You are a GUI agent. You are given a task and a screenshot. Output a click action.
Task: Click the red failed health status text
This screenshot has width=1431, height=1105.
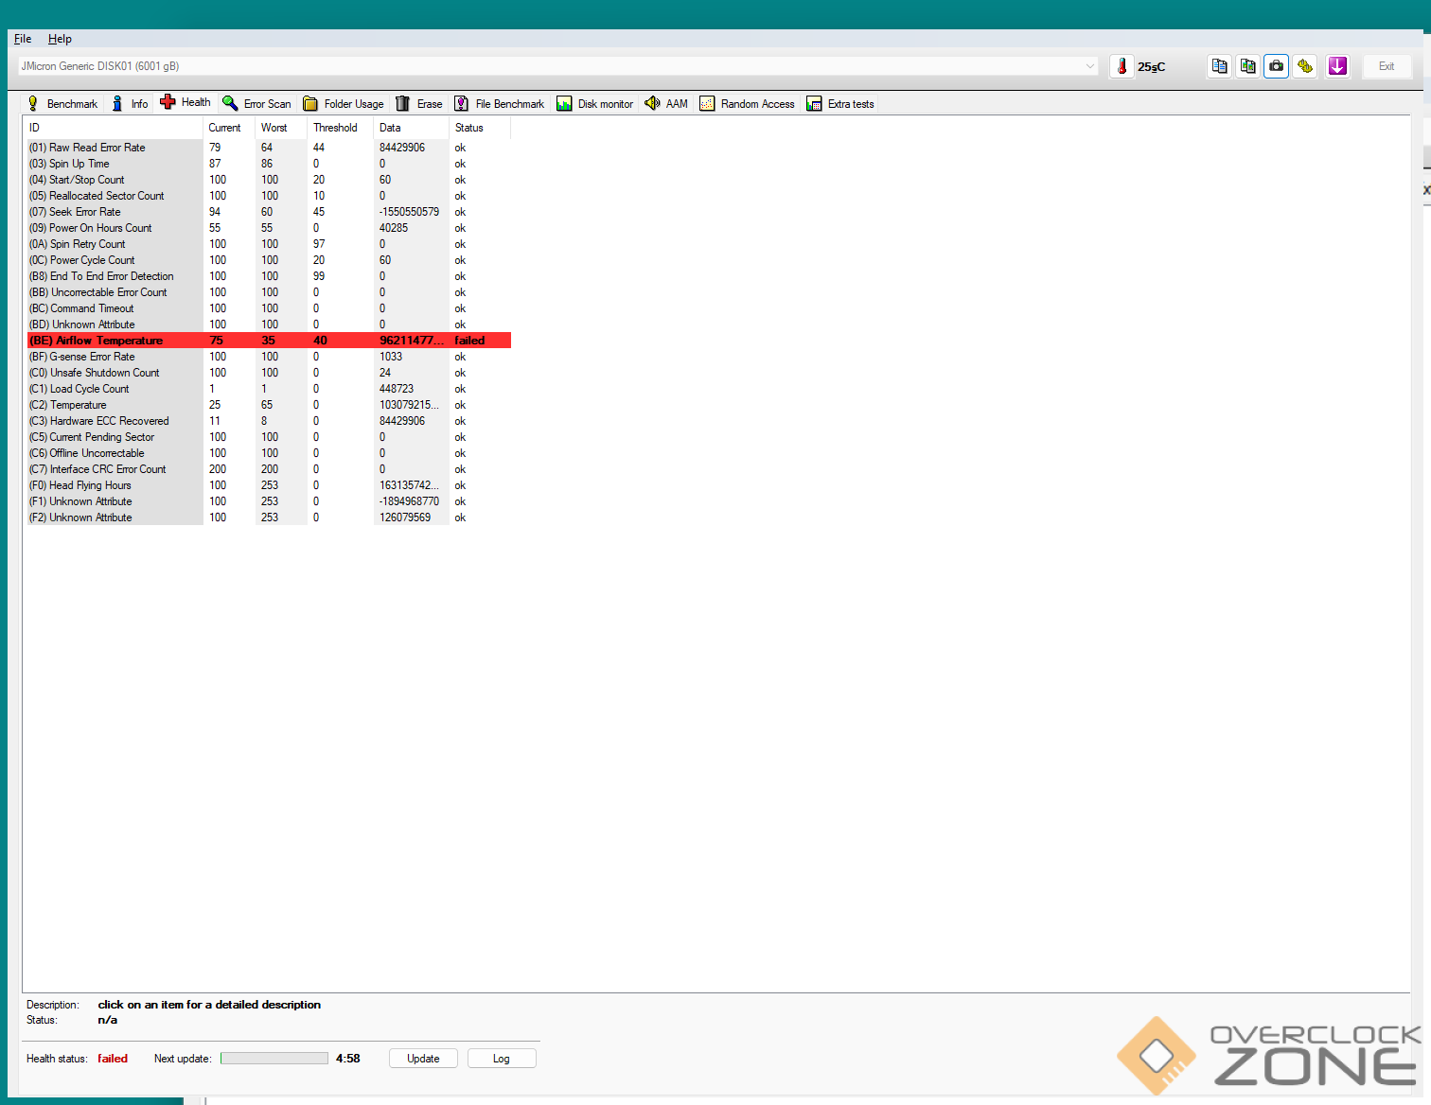tap(113, 1059)
